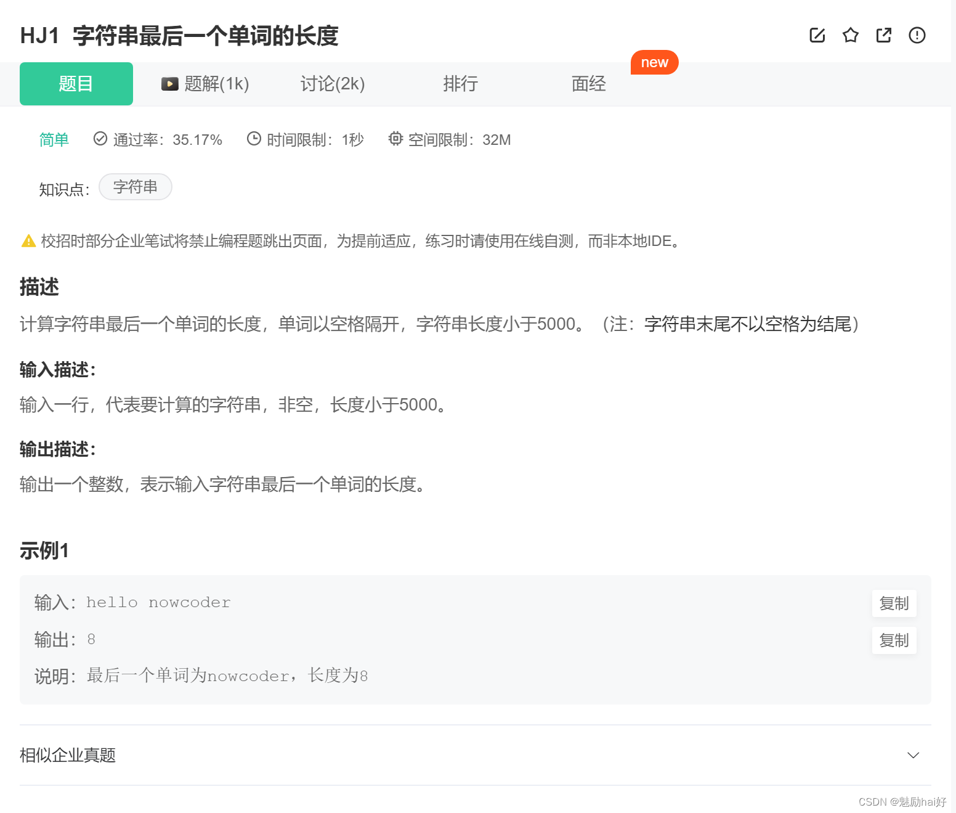Screen dimensions: 956x813
Task: Click the 时间限制: 1秒 text
Action: point(315,140)
